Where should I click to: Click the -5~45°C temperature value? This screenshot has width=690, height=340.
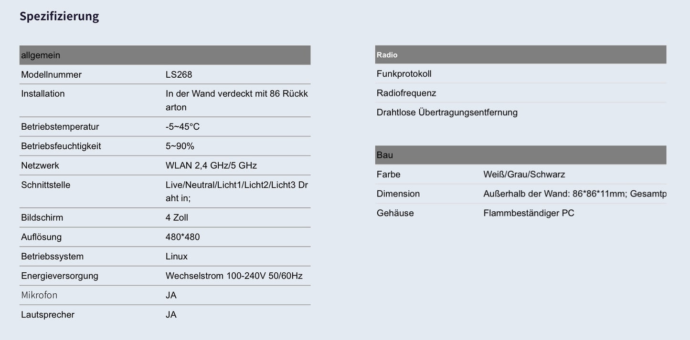[x=182, y=127]
